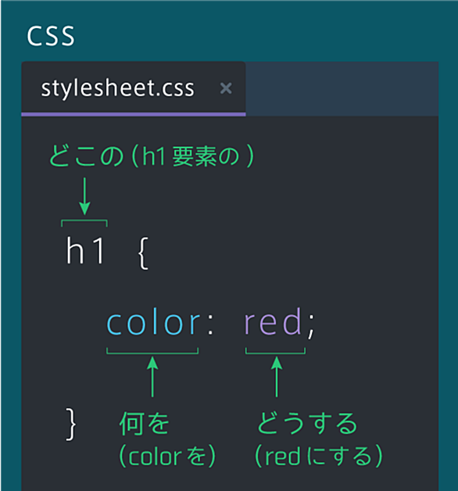Click the 'どこの (h1 要素の)' annotation text

point(151,156)
